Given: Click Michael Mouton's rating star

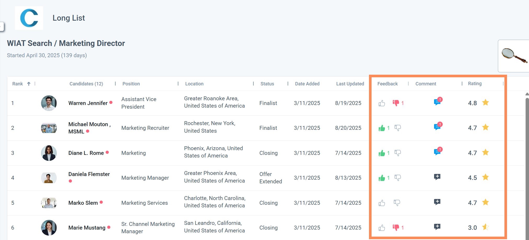Looking at the screenshot, I should tap(486, 127).
